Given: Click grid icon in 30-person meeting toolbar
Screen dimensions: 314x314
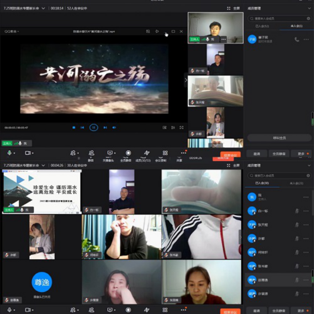Looking at the screenshot, I should coord(165,310).
